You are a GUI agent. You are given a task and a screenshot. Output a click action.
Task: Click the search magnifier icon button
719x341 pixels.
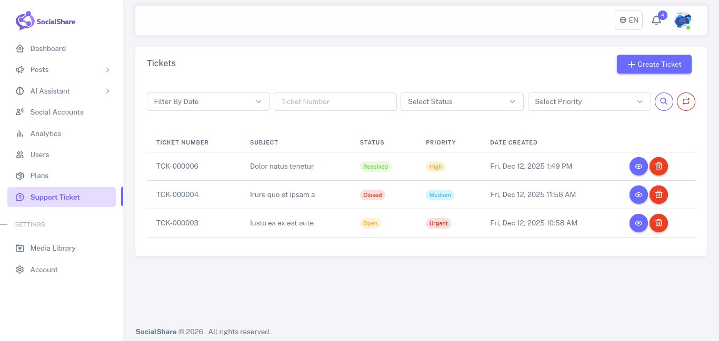664,101
